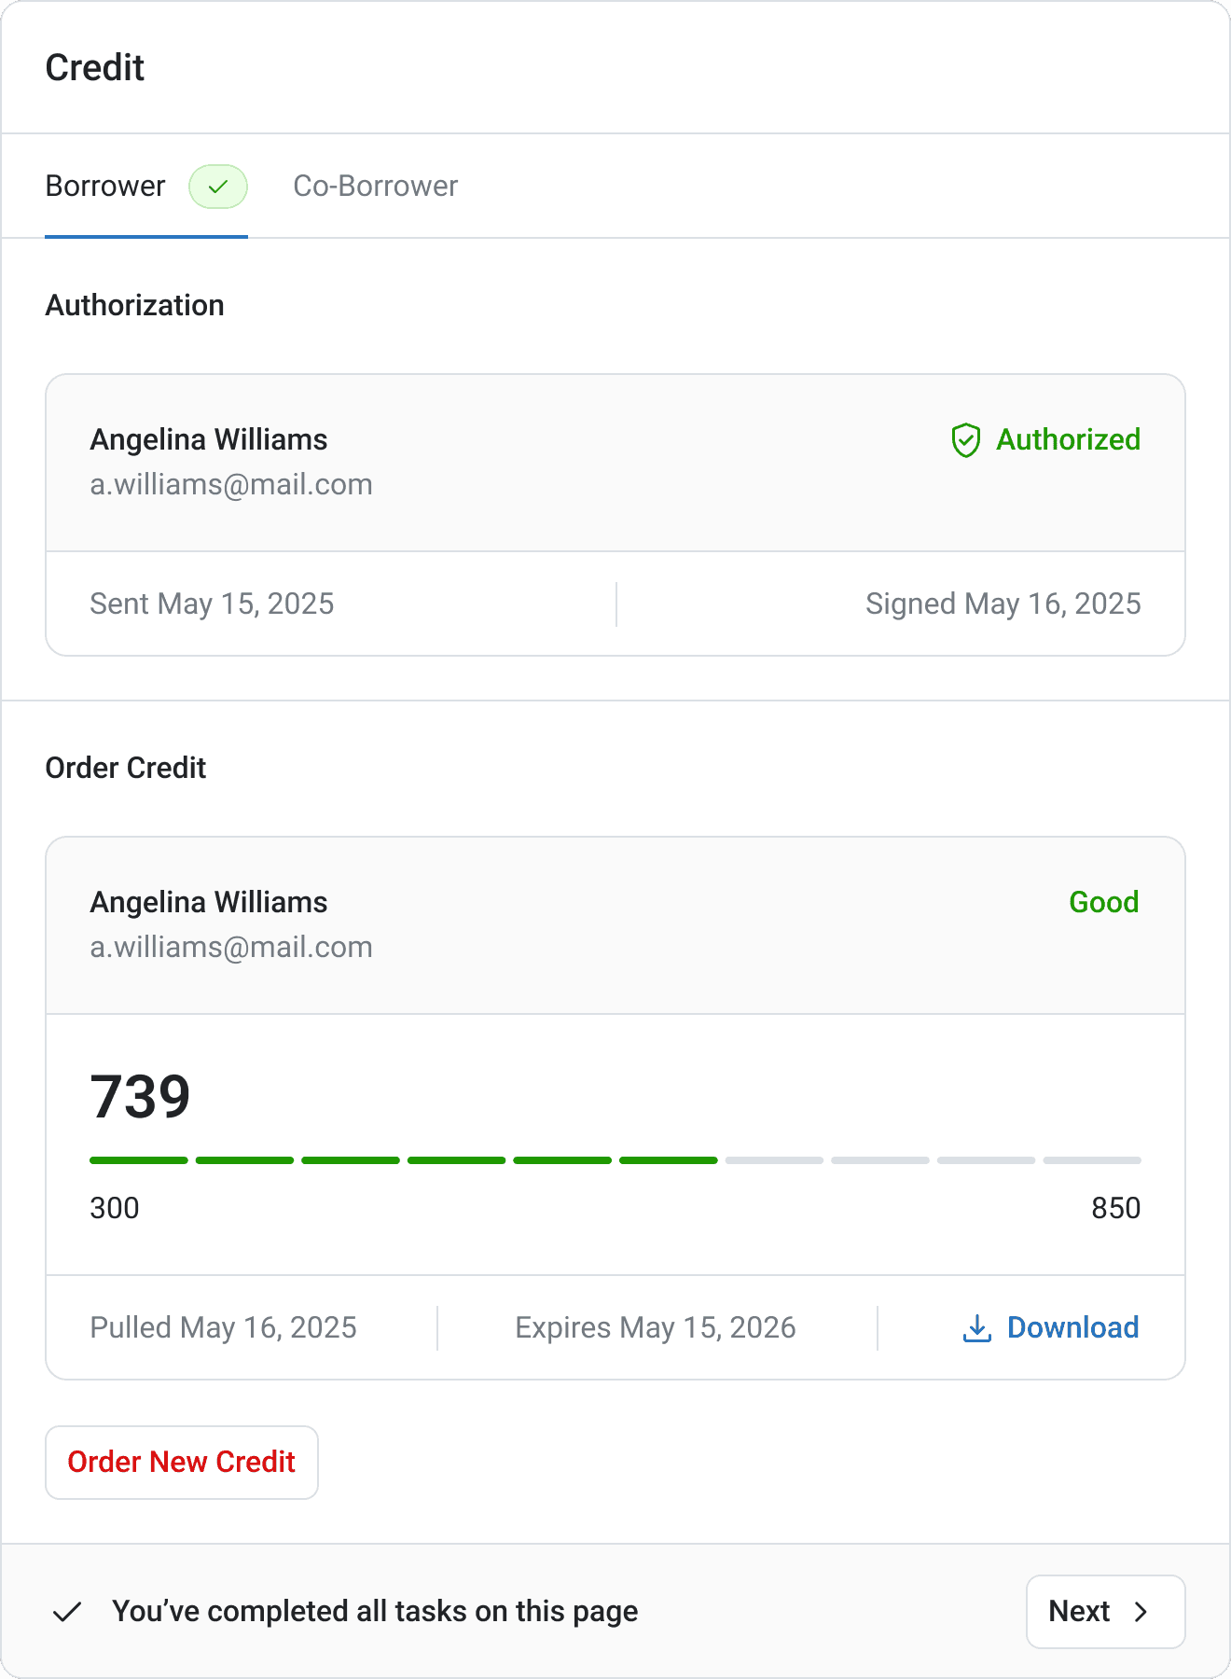The width and height of the screenshot is (1231, 1679).
Task: Go to the Next page
Action: tap(1105, 1612)
